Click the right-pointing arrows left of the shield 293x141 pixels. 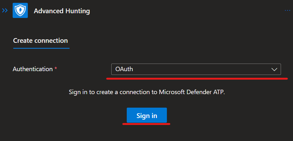tap(5, 10)
